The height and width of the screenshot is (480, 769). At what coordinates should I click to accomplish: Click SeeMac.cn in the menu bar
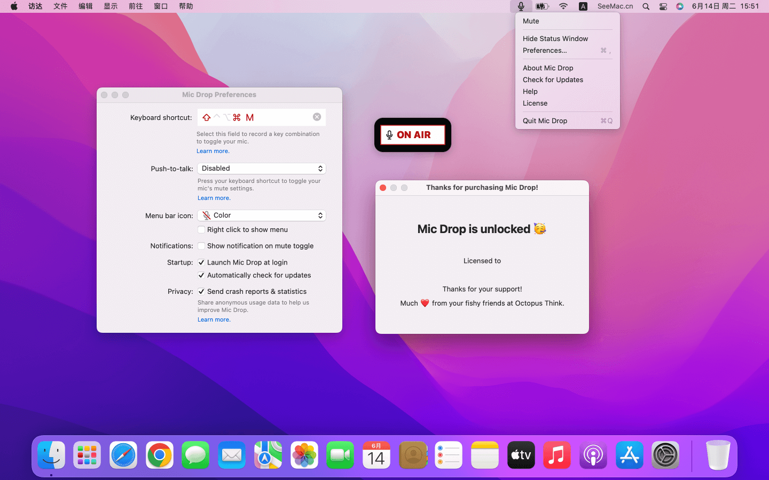click(615, 6)
